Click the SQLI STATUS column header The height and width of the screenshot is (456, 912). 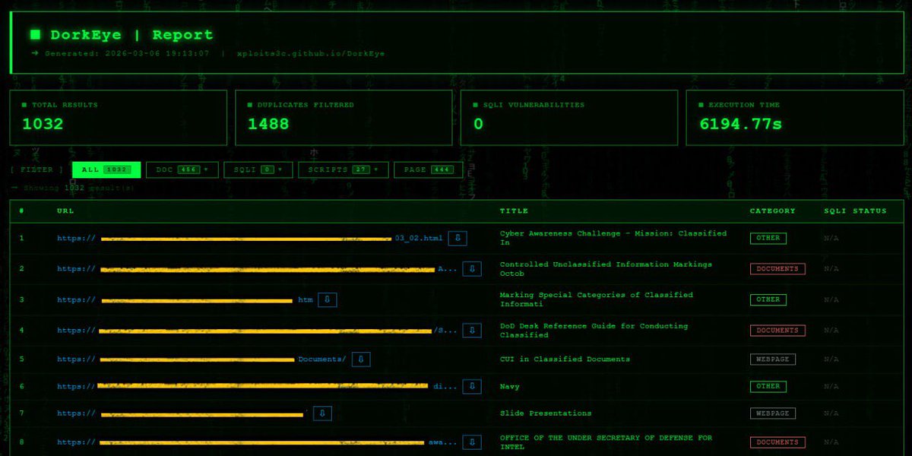[x=855, y=211]
